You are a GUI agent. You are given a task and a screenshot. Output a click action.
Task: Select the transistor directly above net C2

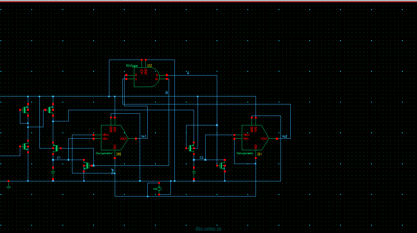tap(191, 148)
